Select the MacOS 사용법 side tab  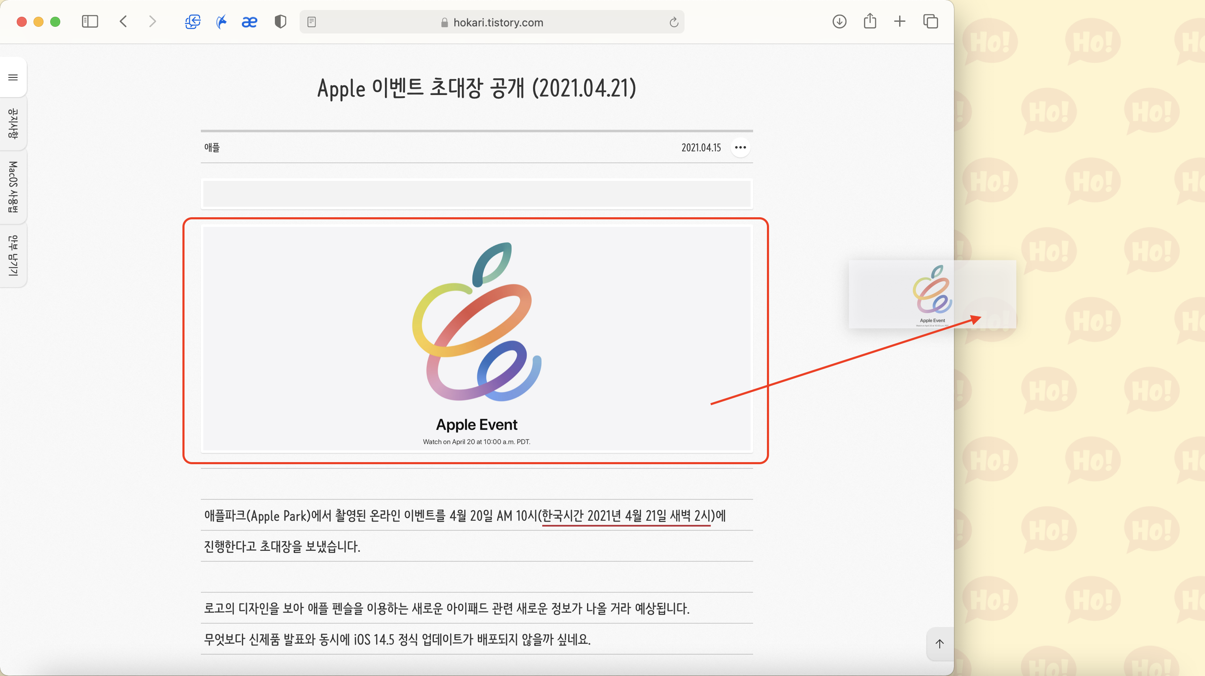click(x=13, y=187)
